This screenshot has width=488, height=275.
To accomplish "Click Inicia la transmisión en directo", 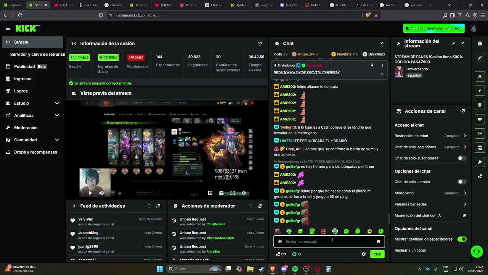I will coord(434,28).
